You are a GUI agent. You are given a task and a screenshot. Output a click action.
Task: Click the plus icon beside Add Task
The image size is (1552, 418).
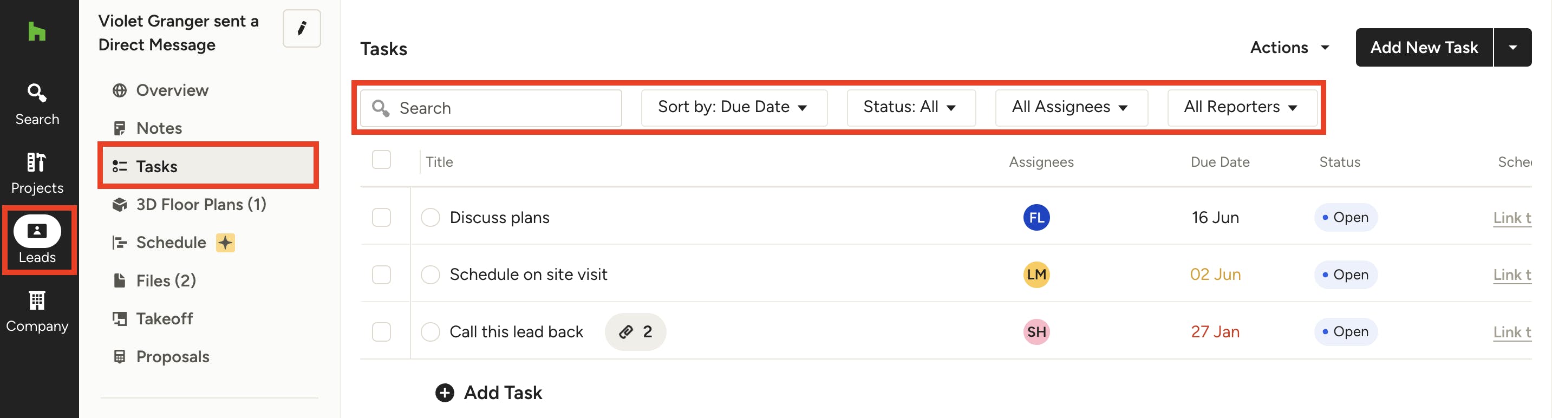[445, 393]
